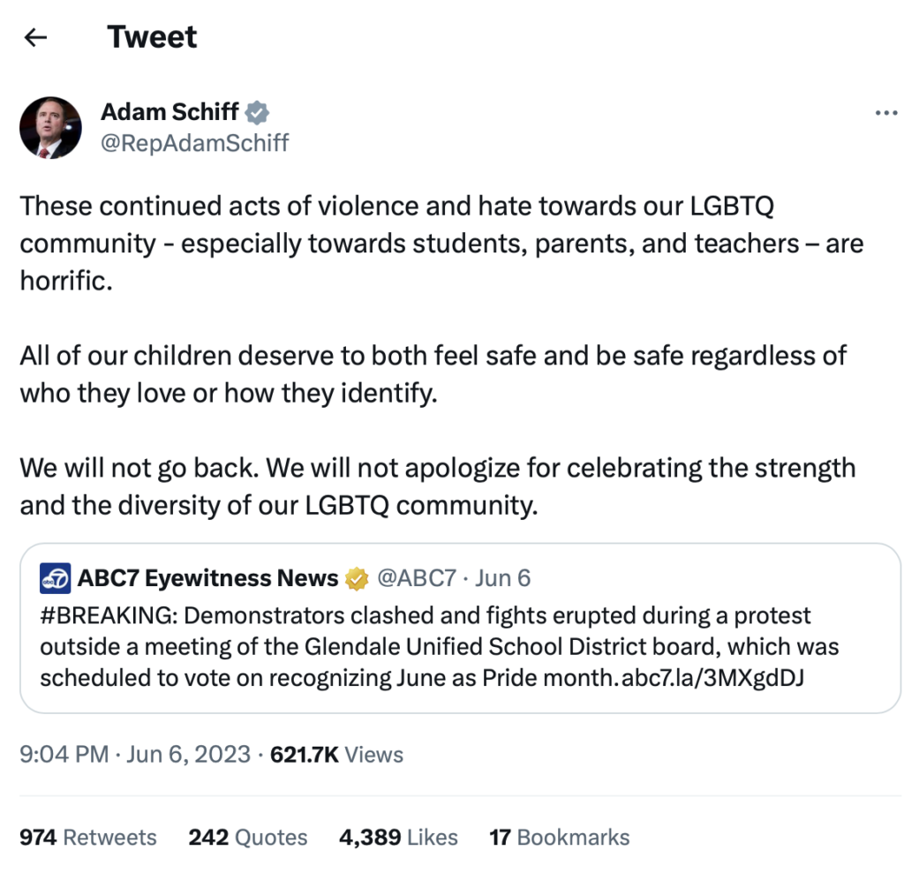Visit the @RepAdamSchiff handle

coord(194,142)
